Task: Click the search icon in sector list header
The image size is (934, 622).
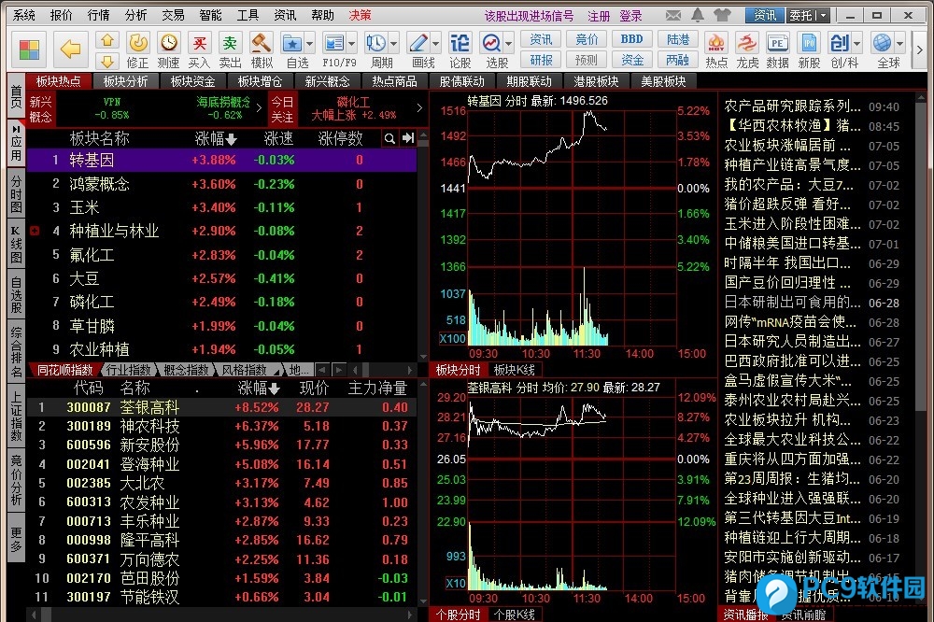Action: point(389,138)
